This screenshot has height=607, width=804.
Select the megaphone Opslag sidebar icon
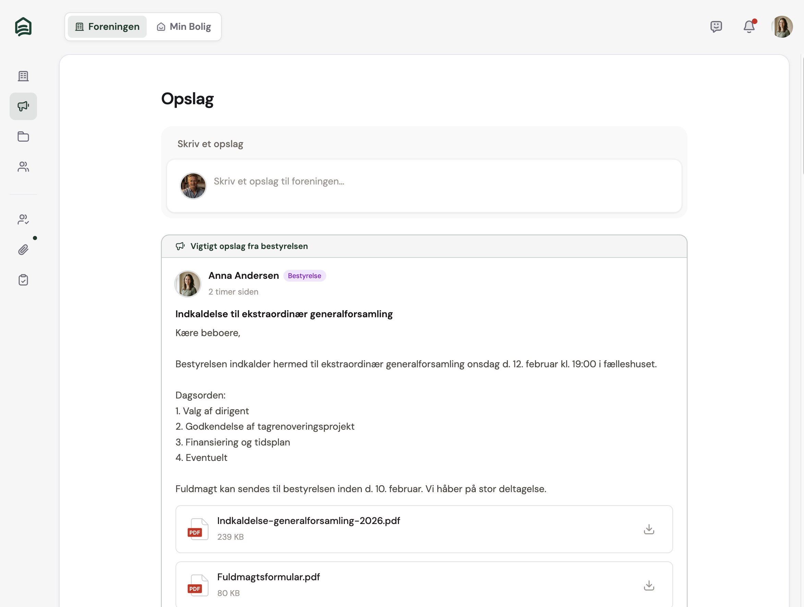[x=23, y=106]
